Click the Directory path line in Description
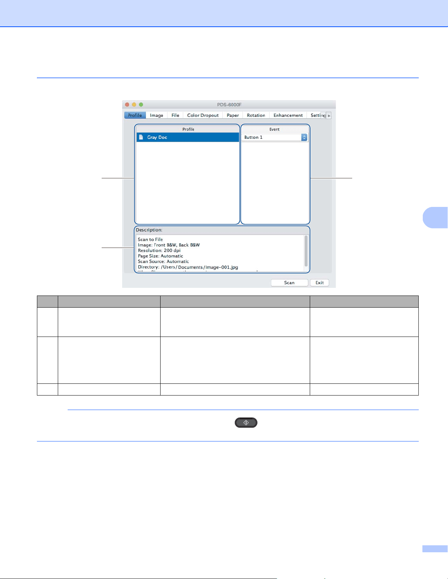This screenshot has height=579, width=448. click(188, 267)
